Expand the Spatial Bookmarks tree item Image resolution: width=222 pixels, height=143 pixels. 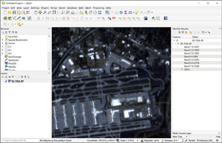(x=2, y=40)
